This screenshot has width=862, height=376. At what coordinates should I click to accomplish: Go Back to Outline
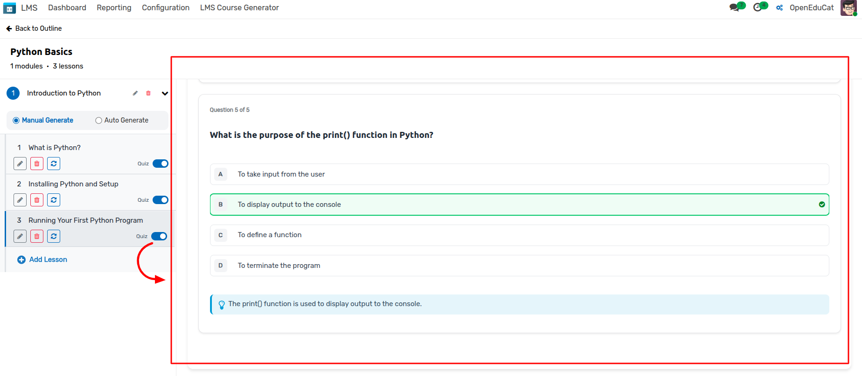pyautogui.click(x=34, y=28)
